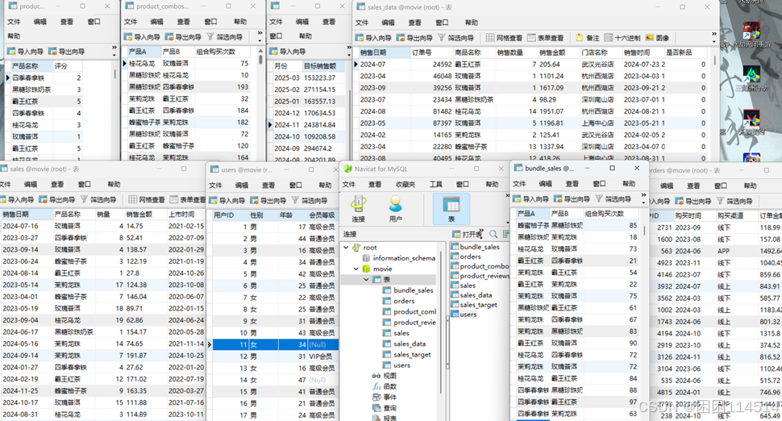Open 导入向导 in the product_combos window

[x=142, y=37]
